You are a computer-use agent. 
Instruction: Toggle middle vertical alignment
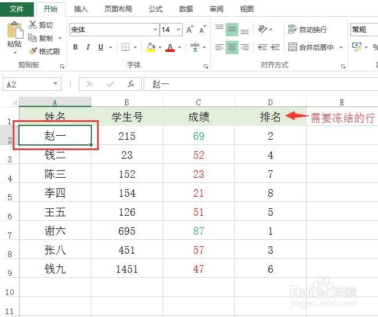click(x=232, y=30)
